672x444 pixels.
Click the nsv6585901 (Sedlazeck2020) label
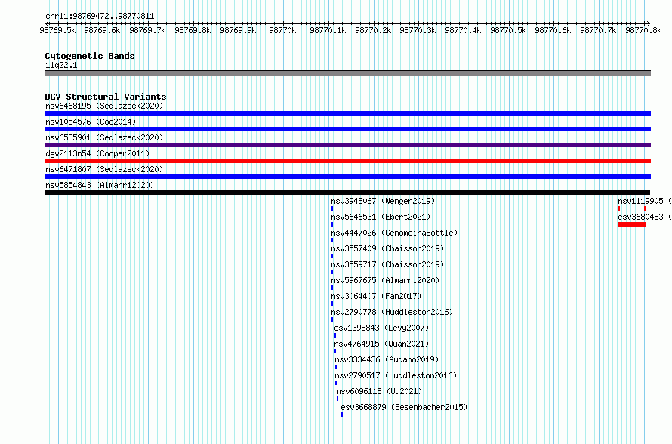tap(104, 137)
